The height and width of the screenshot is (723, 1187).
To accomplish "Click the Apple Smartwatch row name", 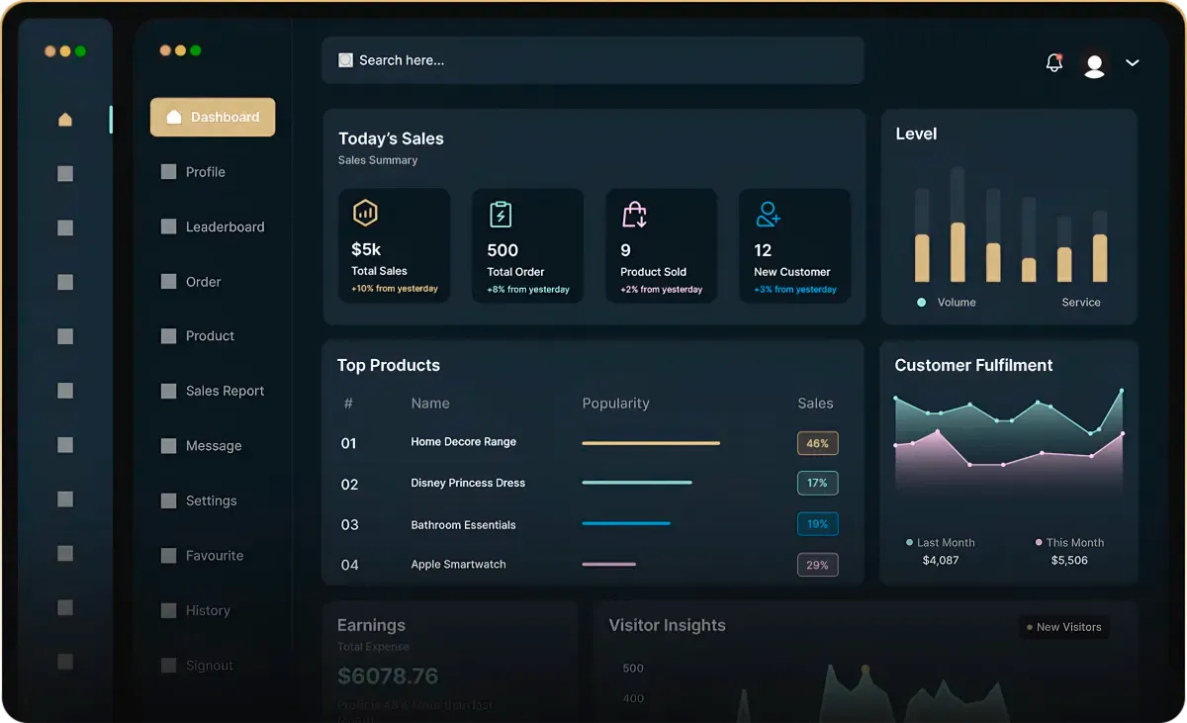I will click(x=458, y=565).
